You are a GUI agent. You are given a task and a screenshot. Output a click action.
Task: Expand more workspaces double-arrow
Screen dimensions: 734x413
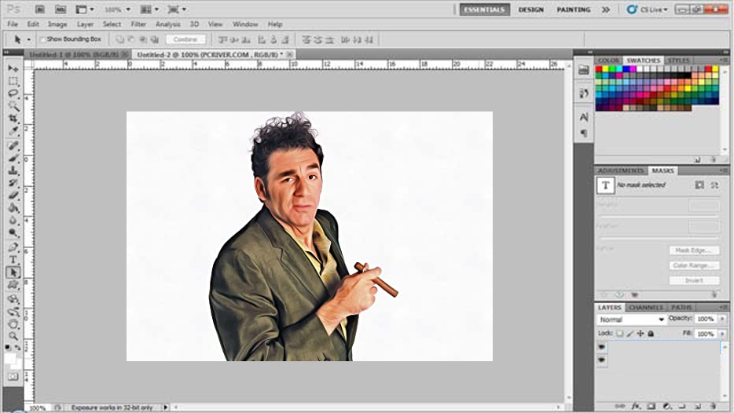point(606,9)
